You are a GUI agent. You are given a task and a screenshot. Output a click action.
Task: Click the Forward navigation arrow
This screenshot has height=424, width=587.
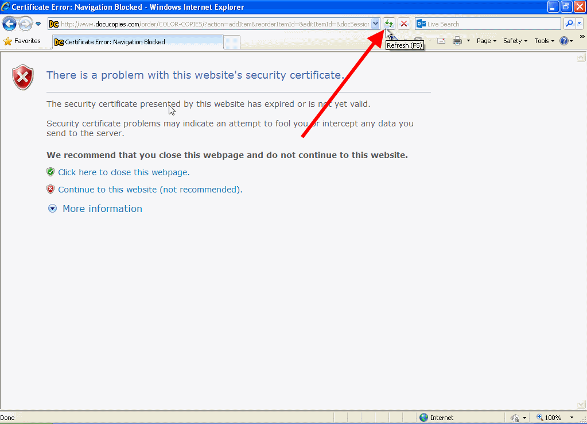[x=25, y=24]
